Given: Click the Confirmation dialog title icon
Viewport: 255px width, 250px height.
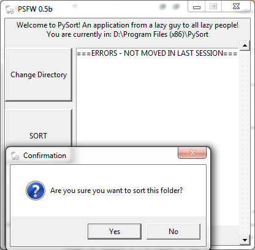Looking at the screenshot, I should (x=15, y=156).
